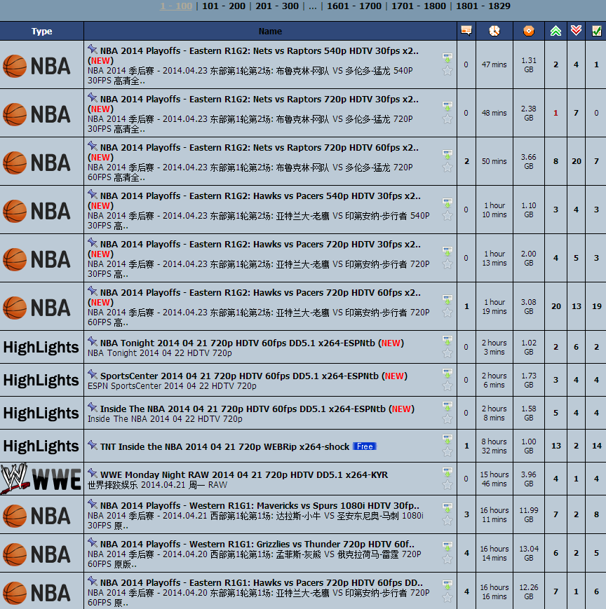Bookmark star for NBA Tonight
The image size is (606, 609).
[447, 353]
